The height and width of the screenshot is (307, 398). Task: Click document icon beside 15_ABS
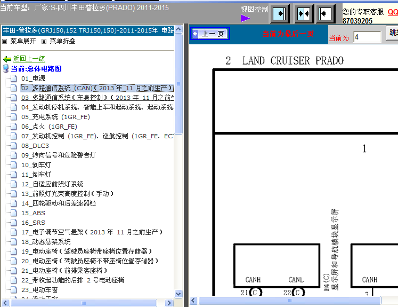coord(14,213)
